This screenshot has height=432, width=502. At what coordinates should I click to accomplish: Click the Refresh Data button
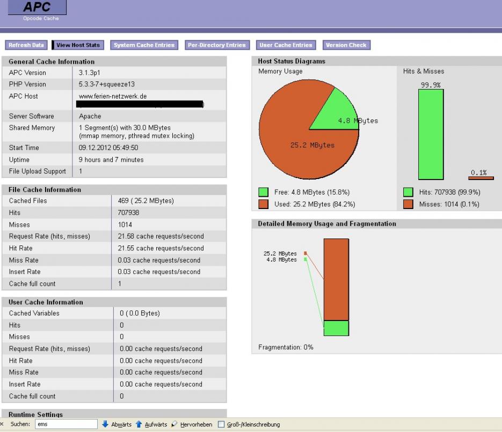coord(26,45)
